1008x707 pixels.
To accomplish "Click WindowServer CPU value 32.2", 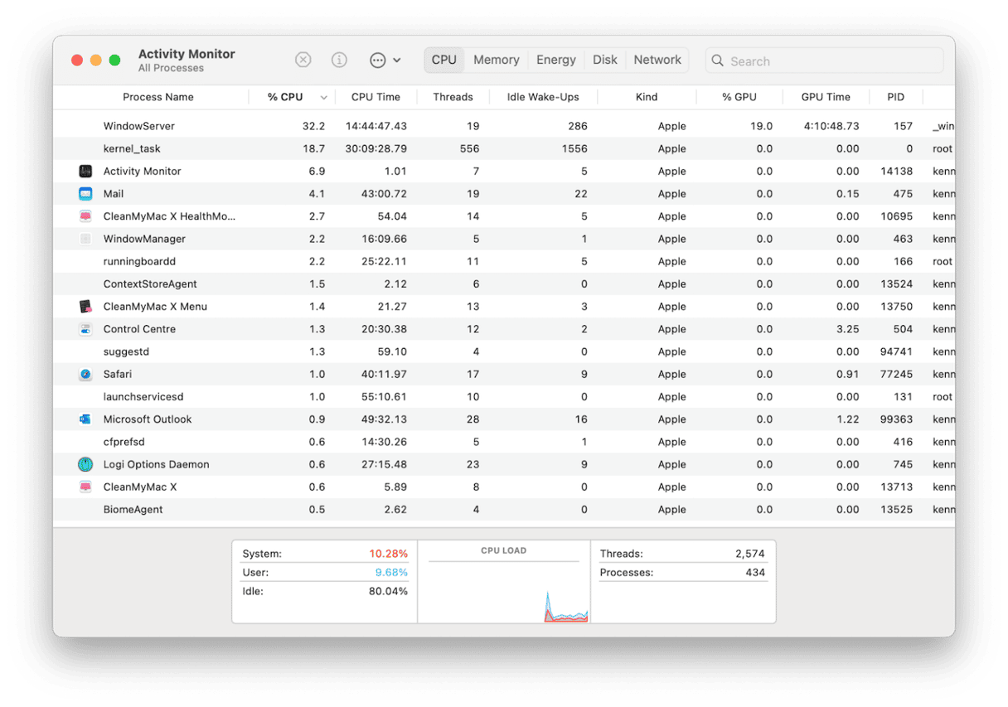I will (313, 126).
